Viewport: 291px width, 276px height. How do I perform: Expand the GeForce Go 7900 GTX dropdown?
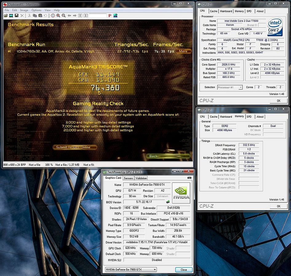click(x=155, y=270)
